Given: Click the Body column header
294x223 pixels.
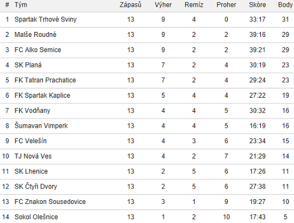Looking at the screenshot, I should click(x=285, y=5).
